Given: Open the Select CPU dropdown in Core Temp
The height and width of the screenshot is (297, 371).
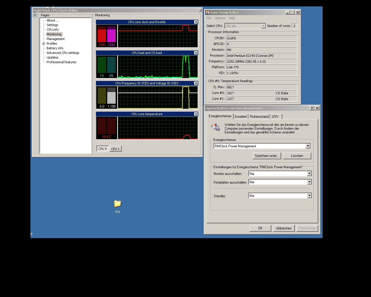Looking at the screenshot, I should (263, 26).
